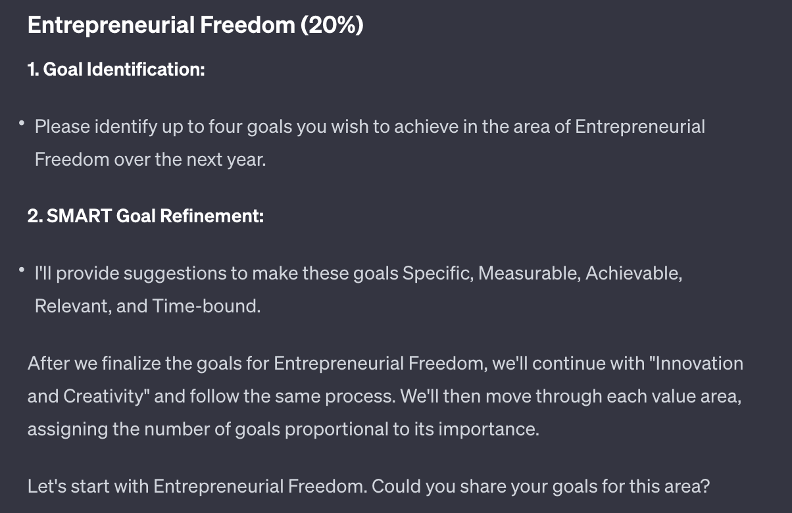Click the line starting "Please identify up to four goals"
This screenshot has height=513, width=792.
tap(369, 126)
